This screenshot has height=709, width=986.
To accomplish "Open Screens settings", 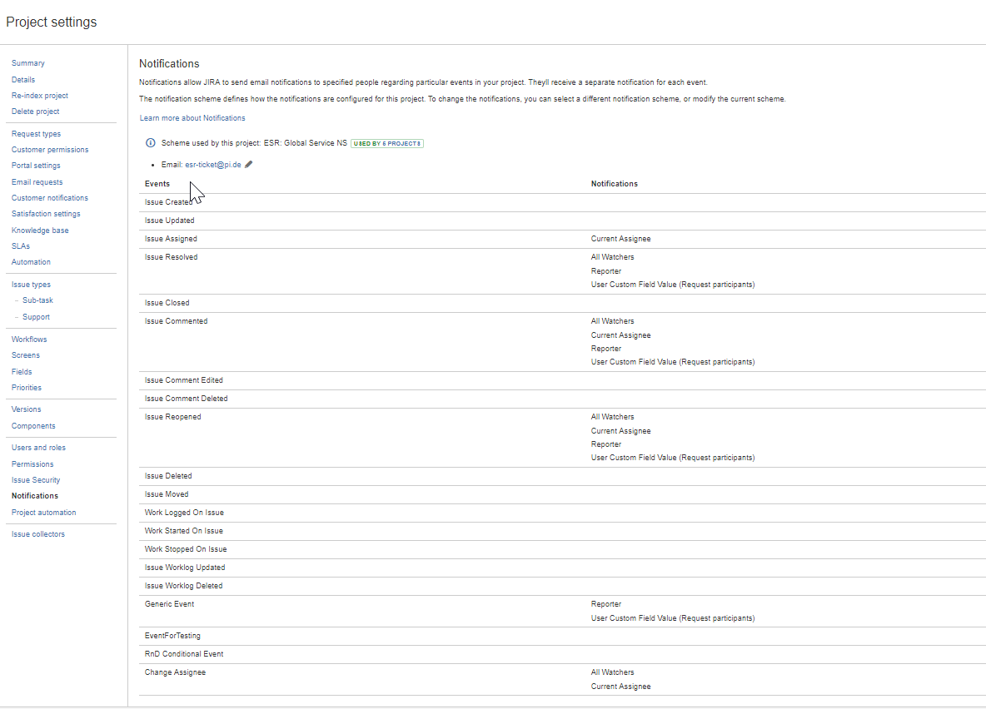I will point(25,355).
